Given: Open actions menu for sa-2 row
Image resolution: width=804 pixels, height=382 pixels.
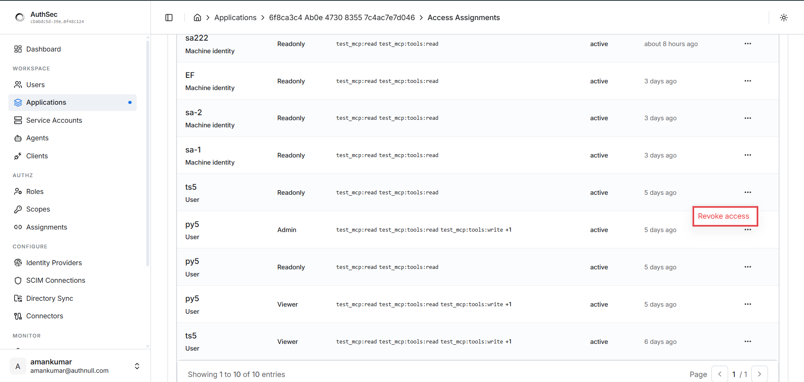Looking at the screenshot, I should [x=748, y=118].
